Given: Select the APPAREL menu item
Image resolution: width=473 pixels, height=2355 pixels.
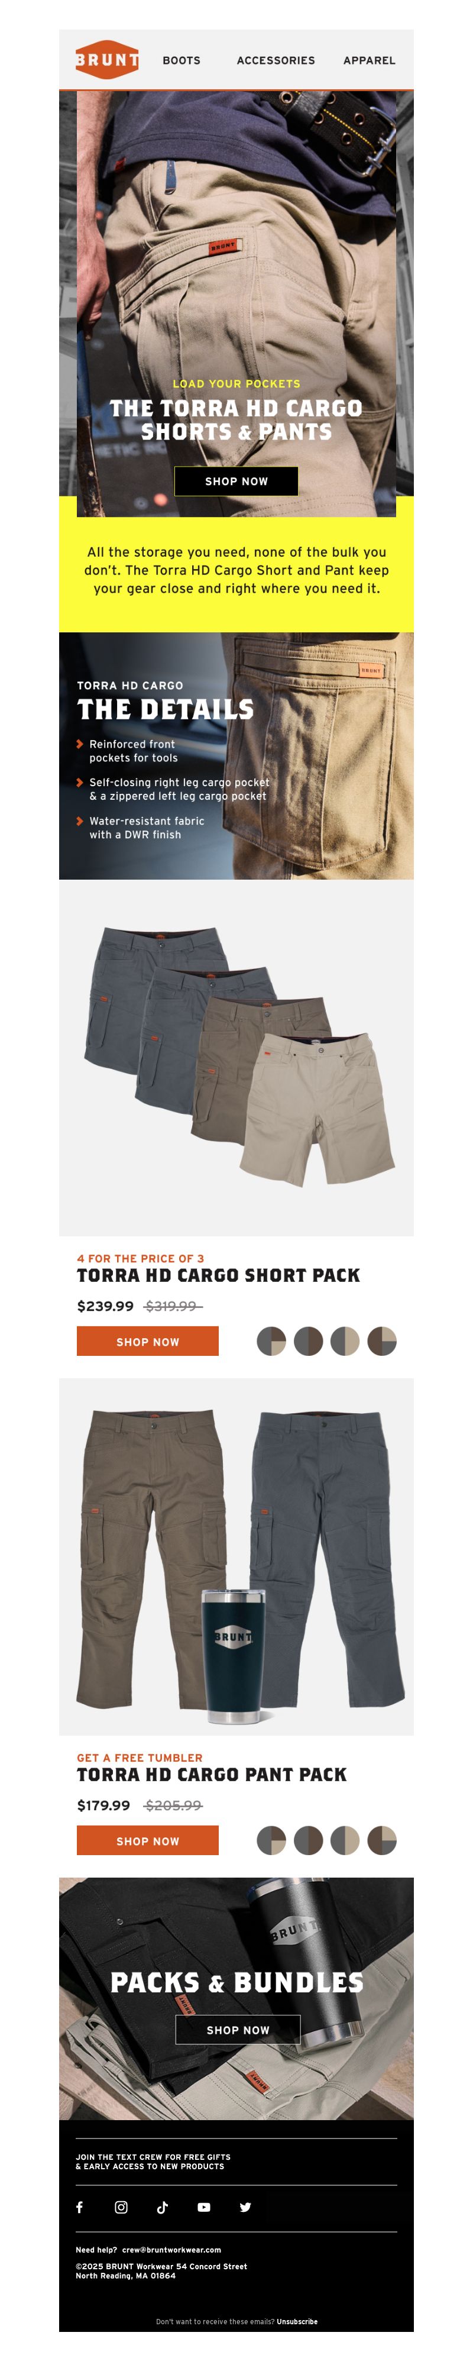Looking at the screenshot, I should point(369,60).
